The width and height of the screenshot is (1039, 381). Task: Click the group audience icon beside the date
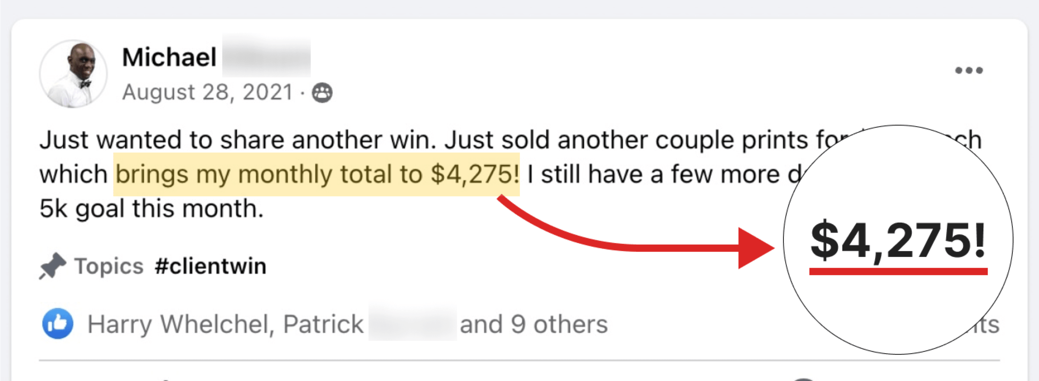pyautogui.click(x=322, y=93)
